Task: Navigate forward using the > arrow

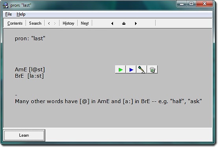Action: tap(55, 24)
